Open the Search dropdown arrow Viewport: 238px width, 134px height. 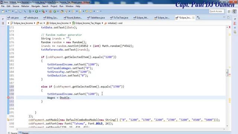(x=70, y=11)
